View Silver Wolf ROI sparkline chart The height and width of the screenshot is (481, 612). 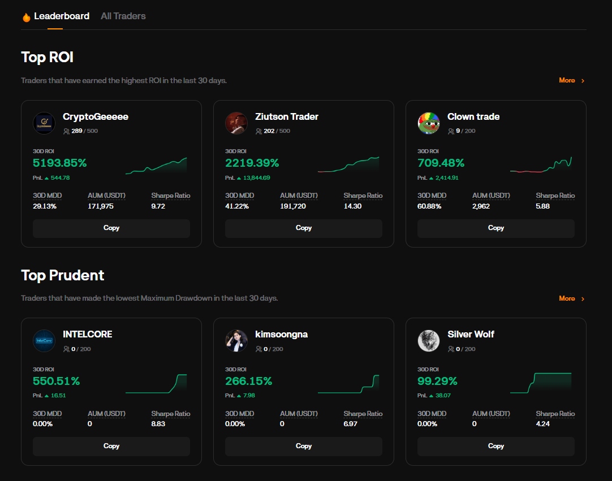point(541,383)
